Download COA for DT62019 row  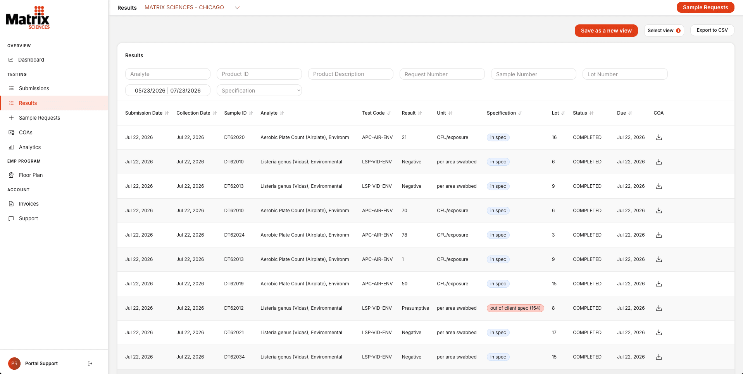click(659, 284)
